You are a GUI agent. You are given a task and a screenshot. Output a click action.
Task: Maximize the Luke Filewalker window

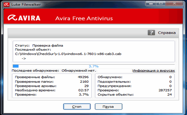[x=161, y=3]
